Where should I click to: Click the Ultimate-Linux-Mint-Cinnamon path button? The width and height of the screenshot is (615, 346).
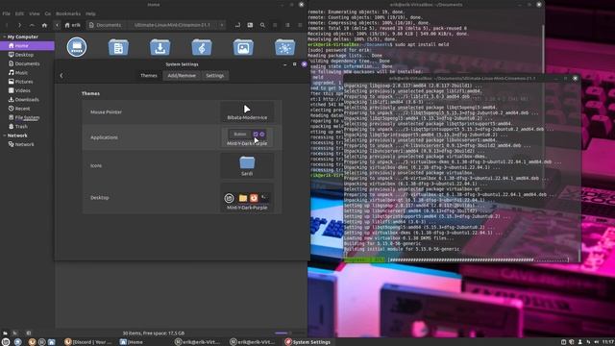click(172, 25)
